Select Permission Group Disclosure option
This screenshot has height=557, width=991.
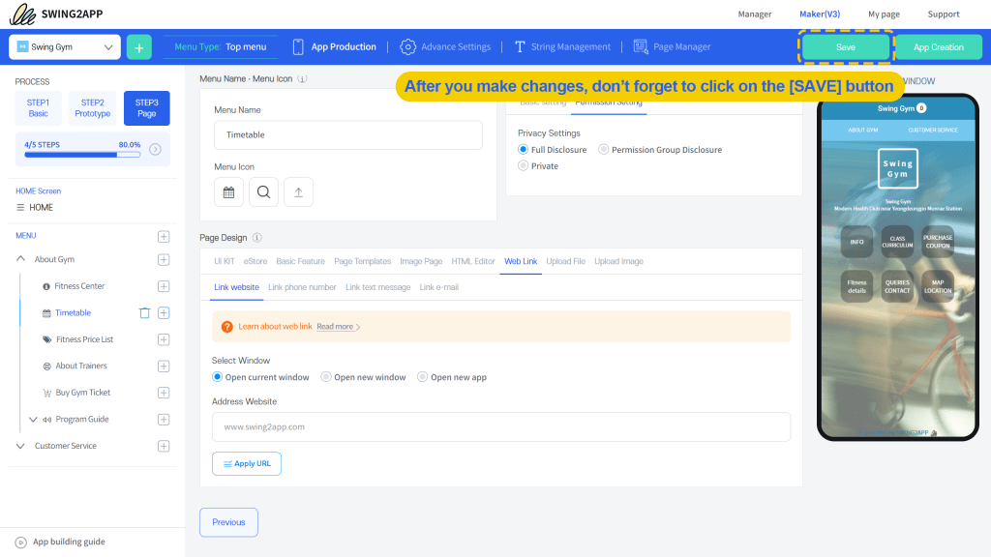pos(604,150)
